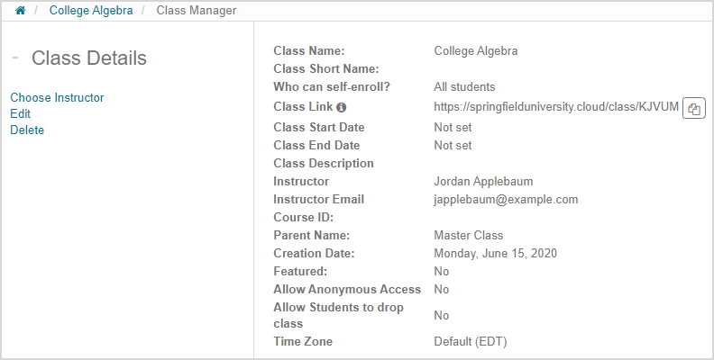This screenshot has width=714, height=360.
Task: Click the creation date Monday, June 15, 2020
Action: pos(495,254)
